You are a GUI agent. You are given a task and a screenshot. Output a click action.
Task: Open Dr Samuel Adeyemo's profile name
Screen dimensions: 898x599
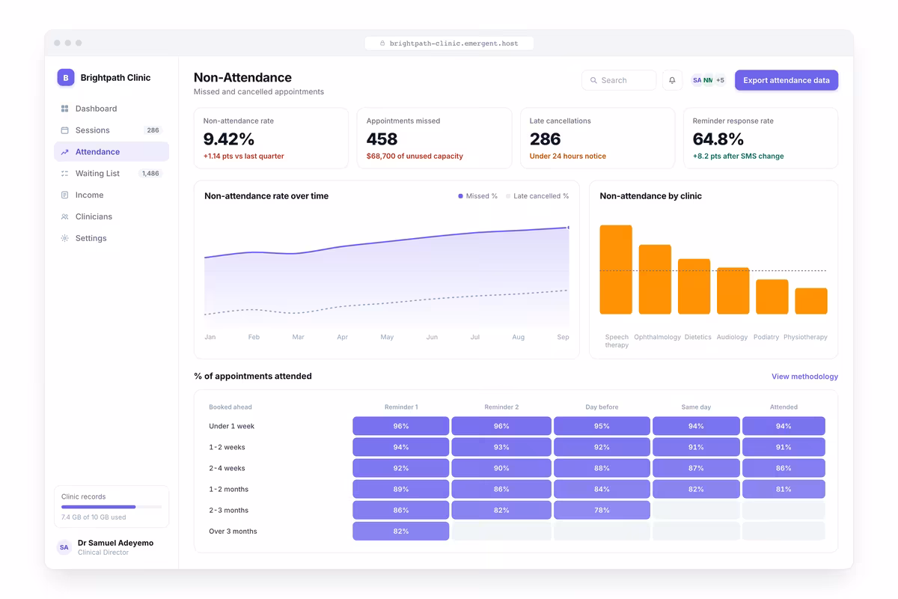click(x=115, y=543)
